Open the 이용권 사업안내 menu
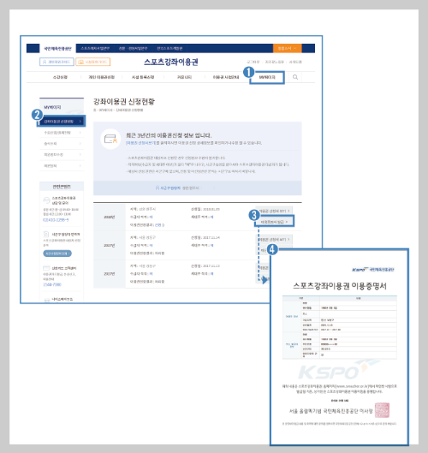This screenshot has width=428, height=453. tap(226, 77)
